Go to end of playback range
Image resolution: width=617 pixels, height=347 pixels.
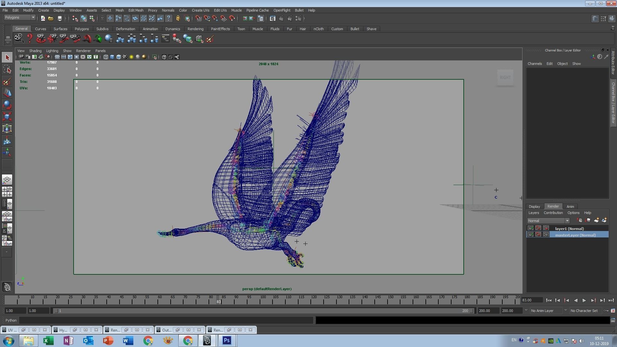[x=611, y=300]
